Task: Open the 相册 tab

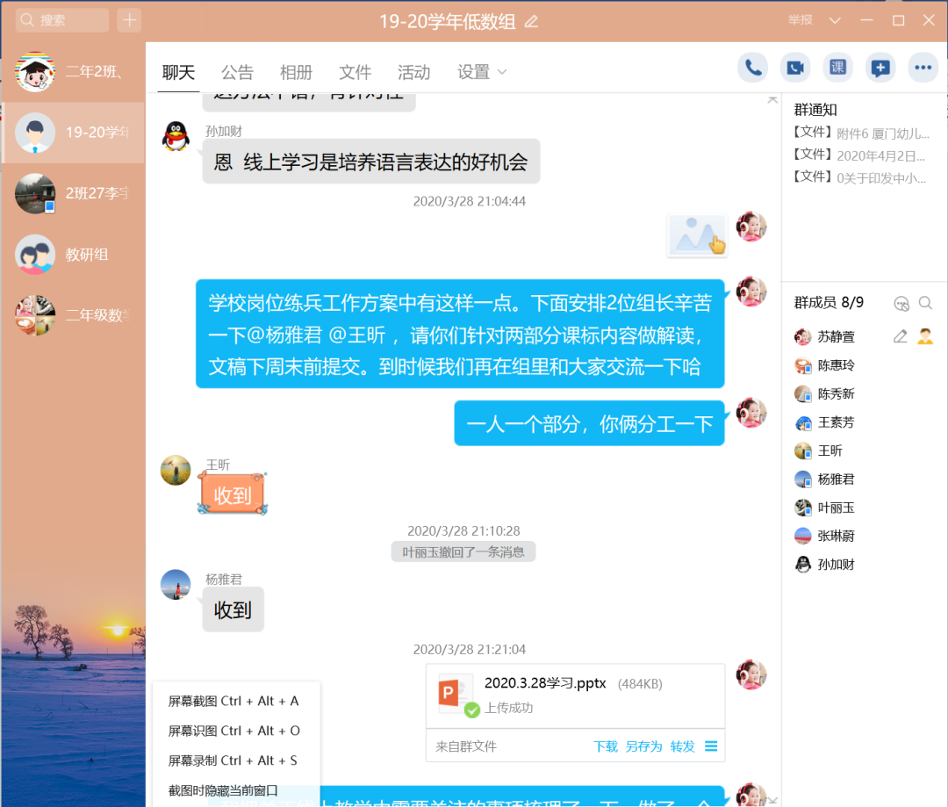Action: click(296, 72)
